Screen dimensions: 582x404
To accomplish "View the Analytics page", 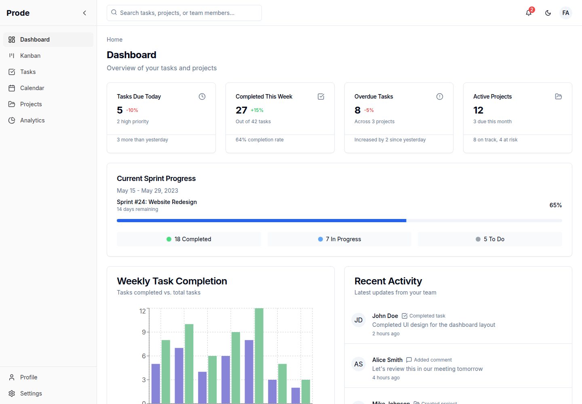I will pyautogui.click(x=48, y=120).
